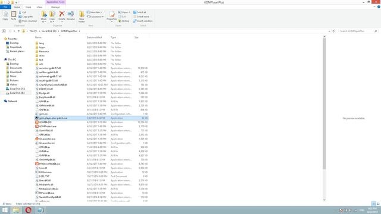Switch to the Share ribbon tab
The height and width of the screenshot is (214, 381).
pyautogui.click(x=28, y=7)
